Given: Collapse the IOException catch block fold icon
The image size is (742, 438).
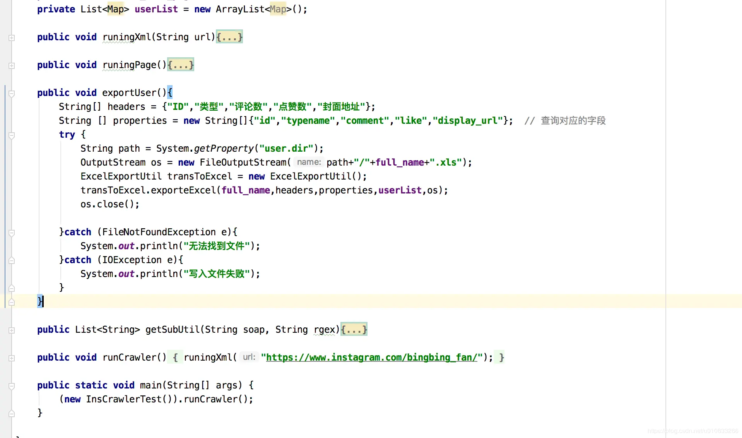Looking at the screenshot, I should [12, 260].
